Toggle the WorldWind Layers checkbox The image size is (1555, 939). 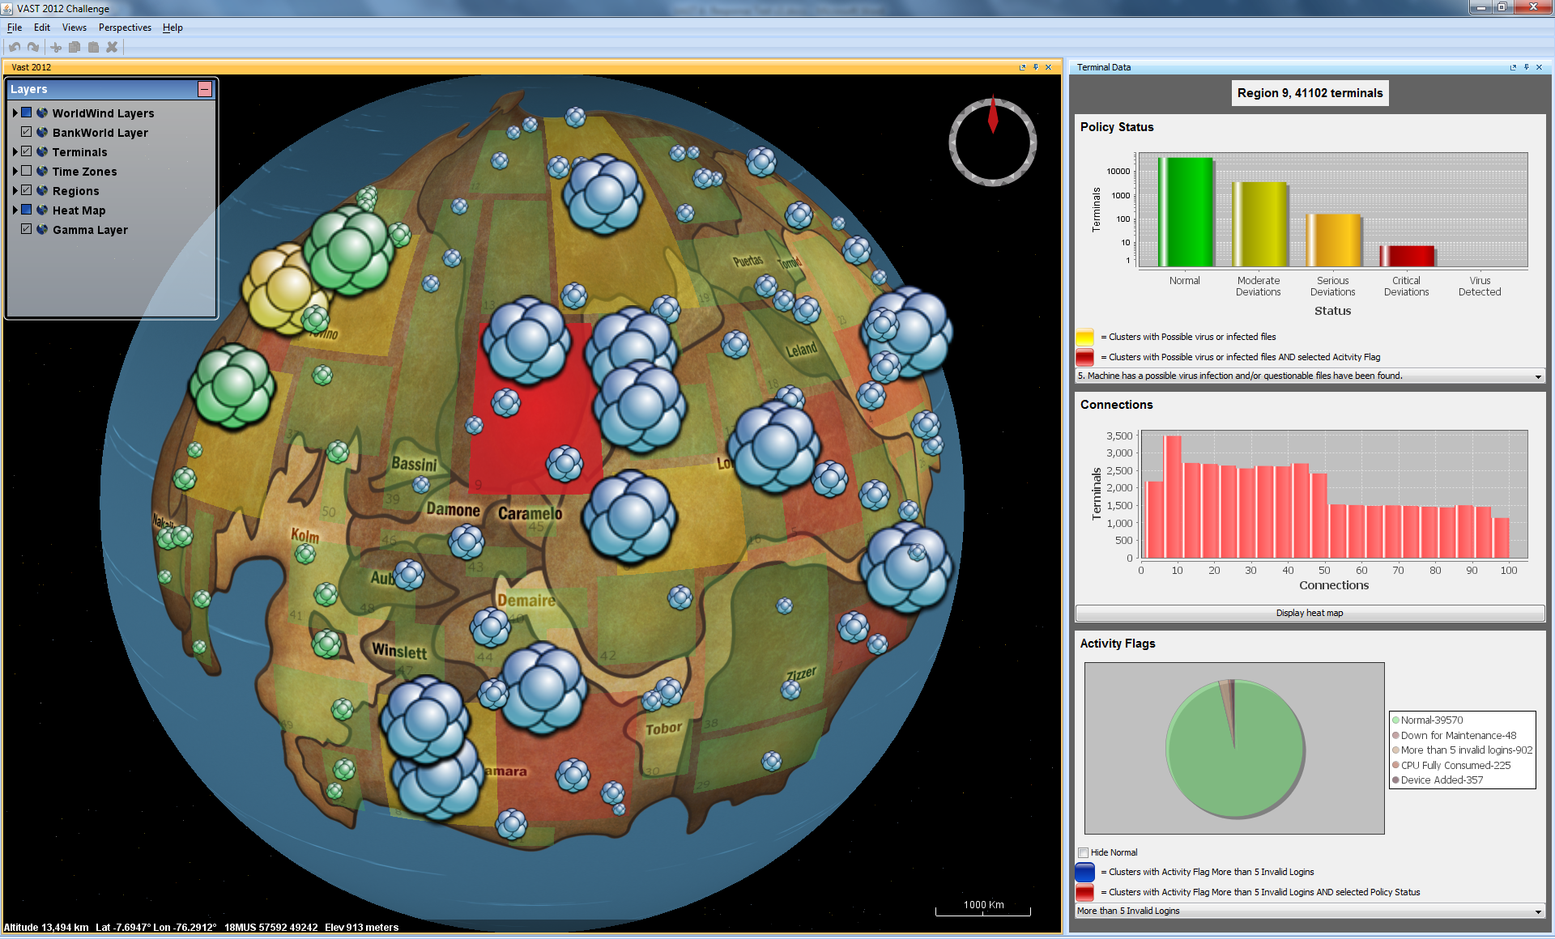27,113
